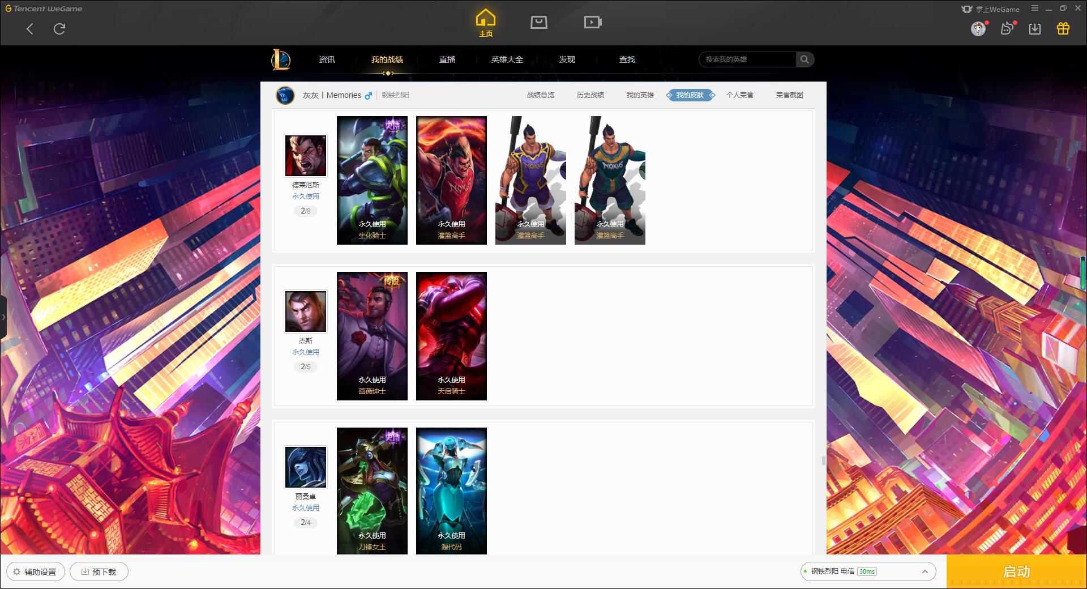1087x589 pixels.
Task: Switch to the 查找 tab
Action: pos(627,59)
